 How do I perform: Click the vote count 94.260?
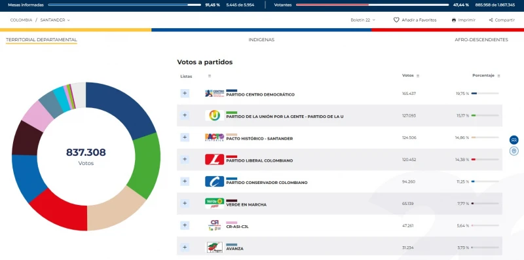(408, 182)
